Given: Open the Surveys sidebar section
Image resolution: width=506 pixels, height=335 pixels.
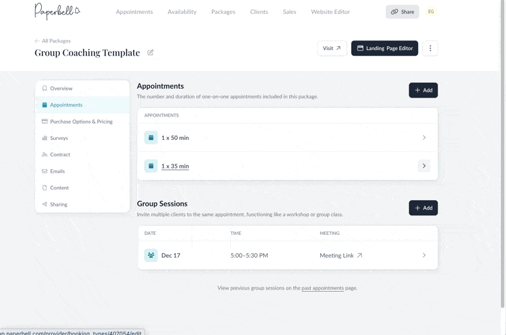Looking at the screenshot, I should [x=59, y=138].
